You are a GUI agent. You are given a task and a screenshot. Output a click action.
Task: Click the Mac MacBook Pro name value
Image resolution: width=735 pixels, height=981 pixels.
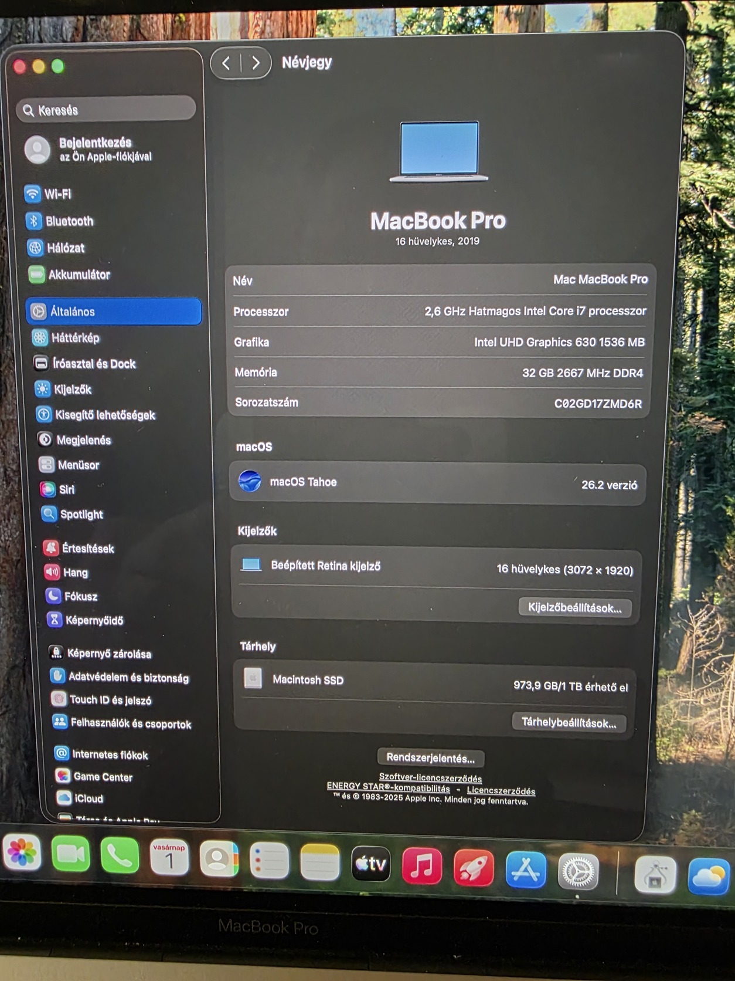600,280
